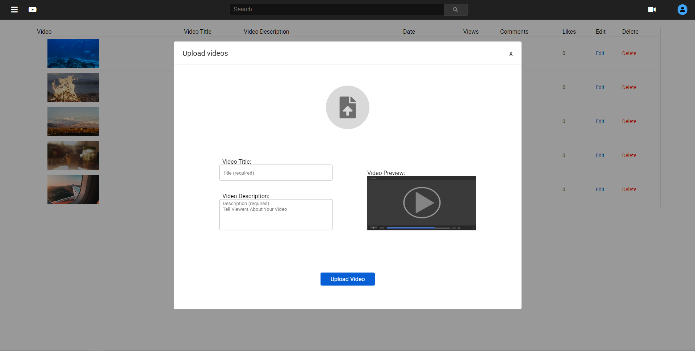Image resolution: width=695 pixels, height=351 pixels.
Task: Delete the last video in the list
Action: click(629, 189)
